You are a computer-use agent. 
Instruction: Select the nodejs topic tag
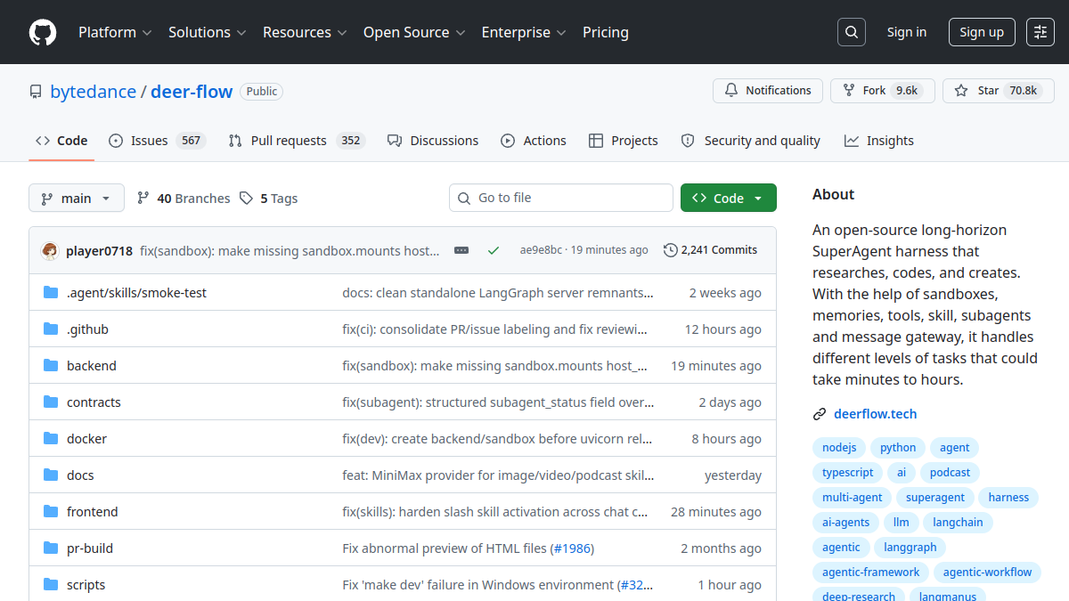tap(839, 448)
